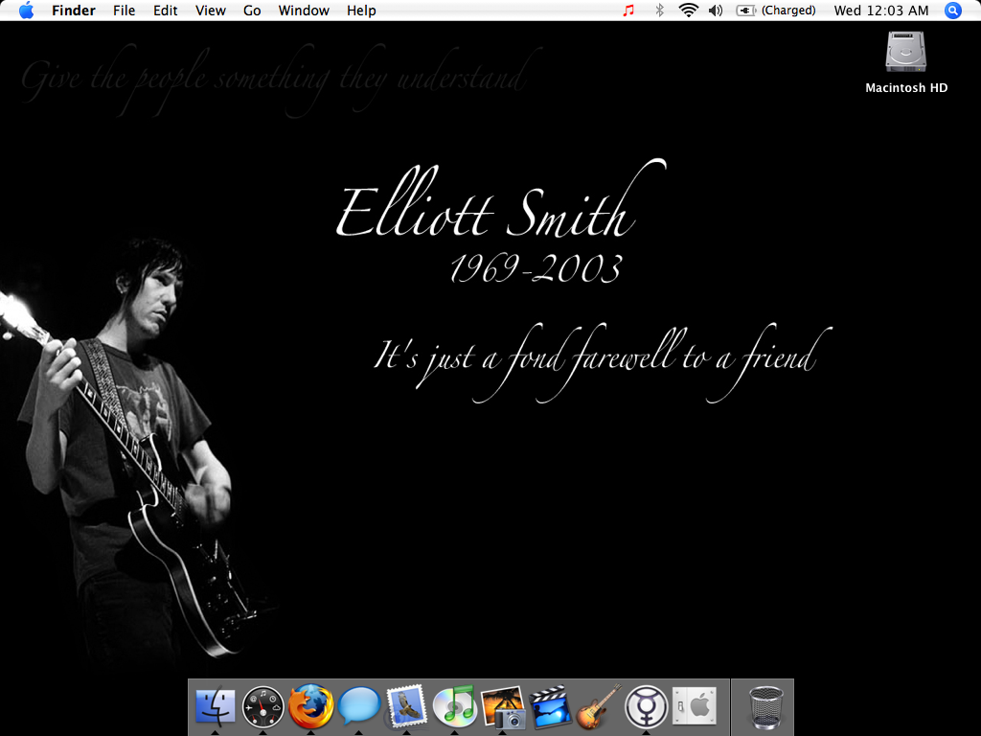Open the Trash in the Dock

(x=765, y=708)
